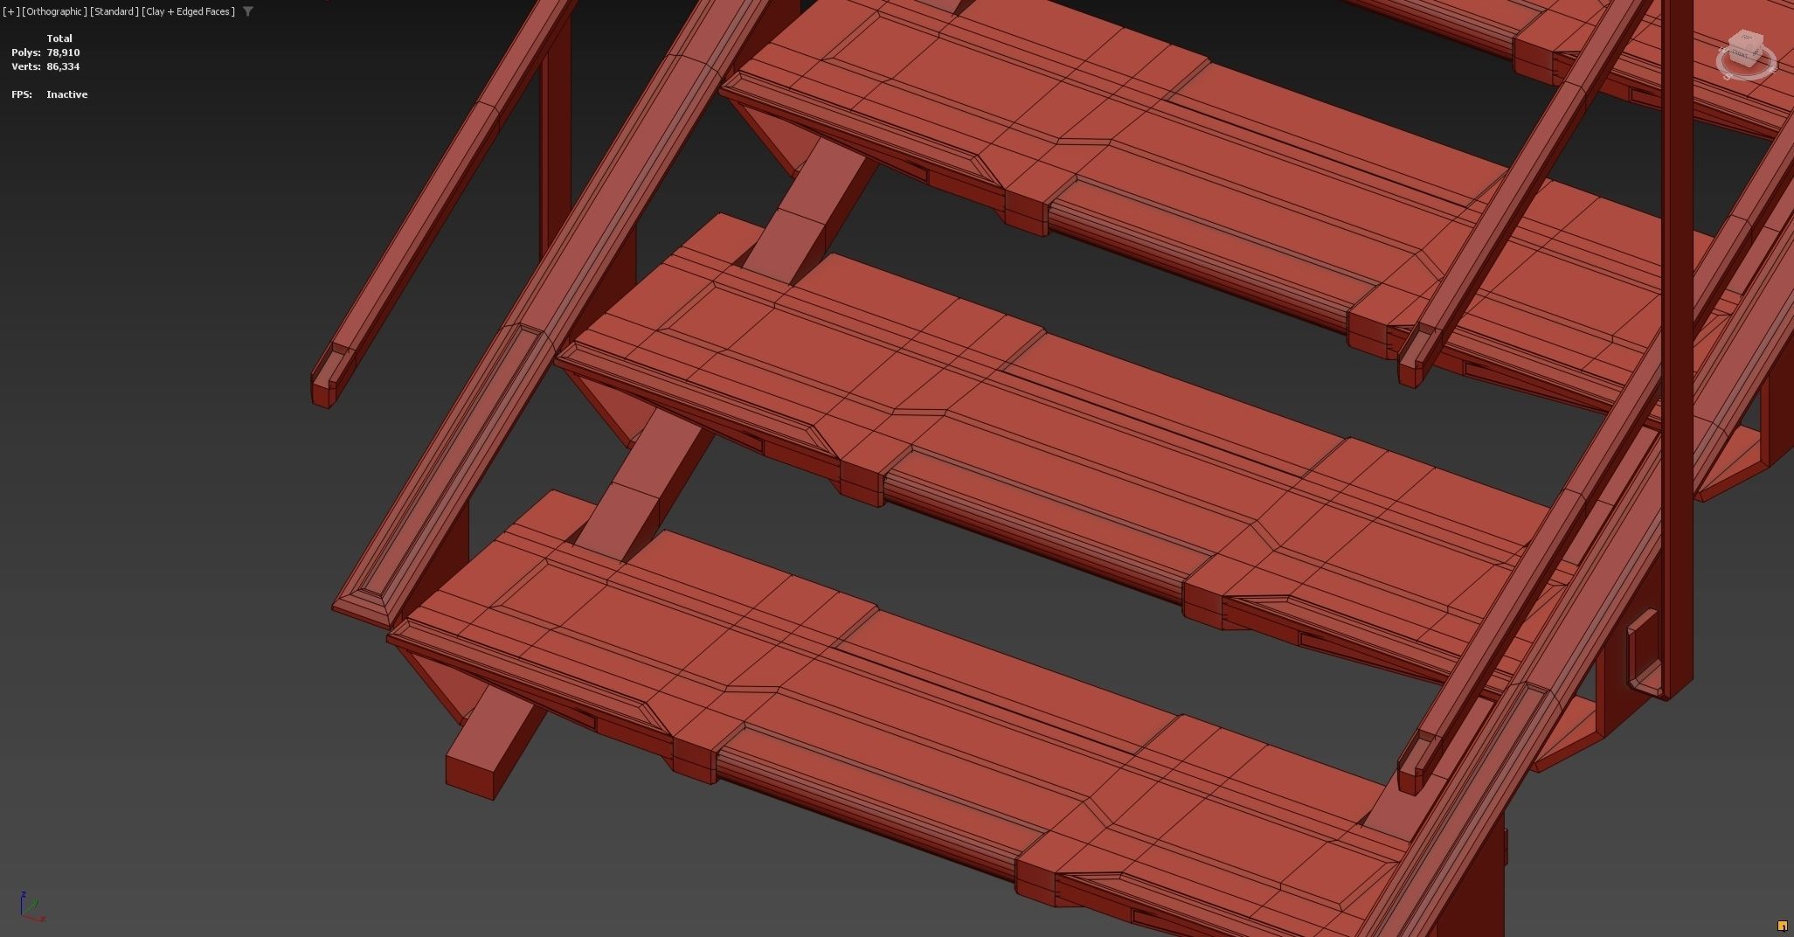
Task: Click the small yellow corner indicator icon
Action: pos(1782,926)
